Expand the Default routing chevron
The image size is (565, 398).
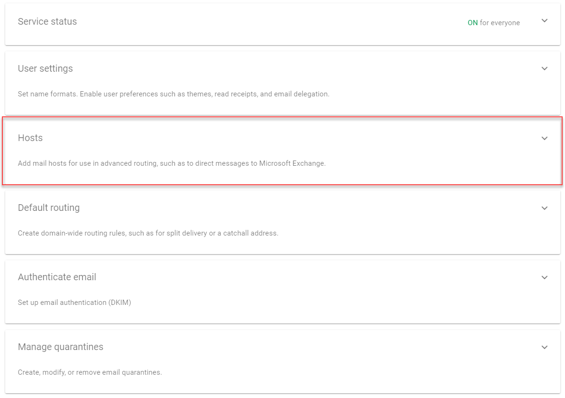[545, 208]
